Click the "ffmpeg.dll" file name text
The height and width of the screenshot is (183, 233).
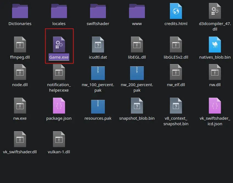coord(20,57)
